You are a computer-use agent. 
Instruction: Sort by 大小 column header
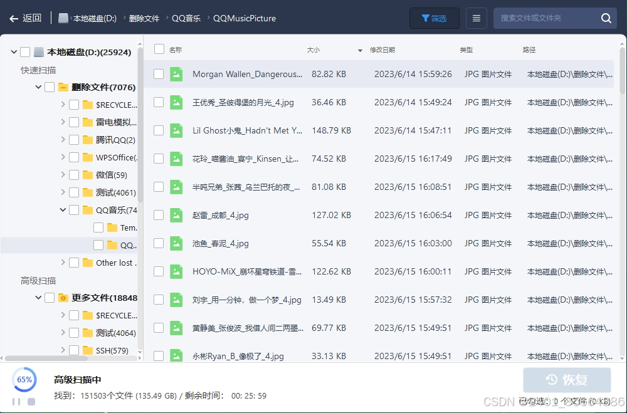313,50
